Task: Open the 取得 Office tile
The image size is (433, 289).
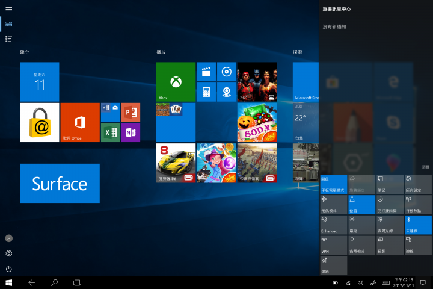Action: tap(80, 122)
